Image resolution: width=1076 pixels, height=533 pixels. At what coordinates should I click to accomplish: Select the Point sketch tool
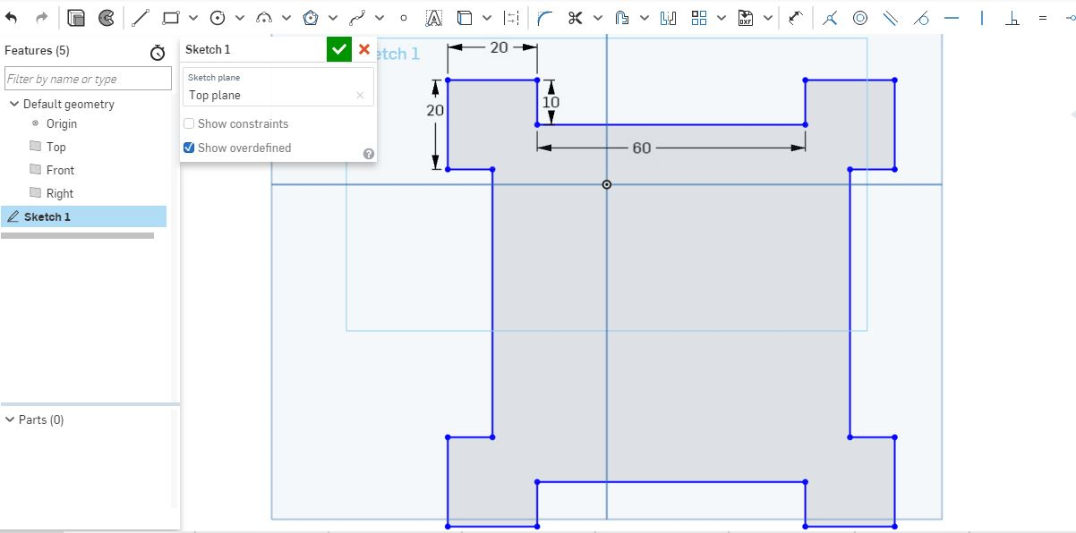[404, 18]
